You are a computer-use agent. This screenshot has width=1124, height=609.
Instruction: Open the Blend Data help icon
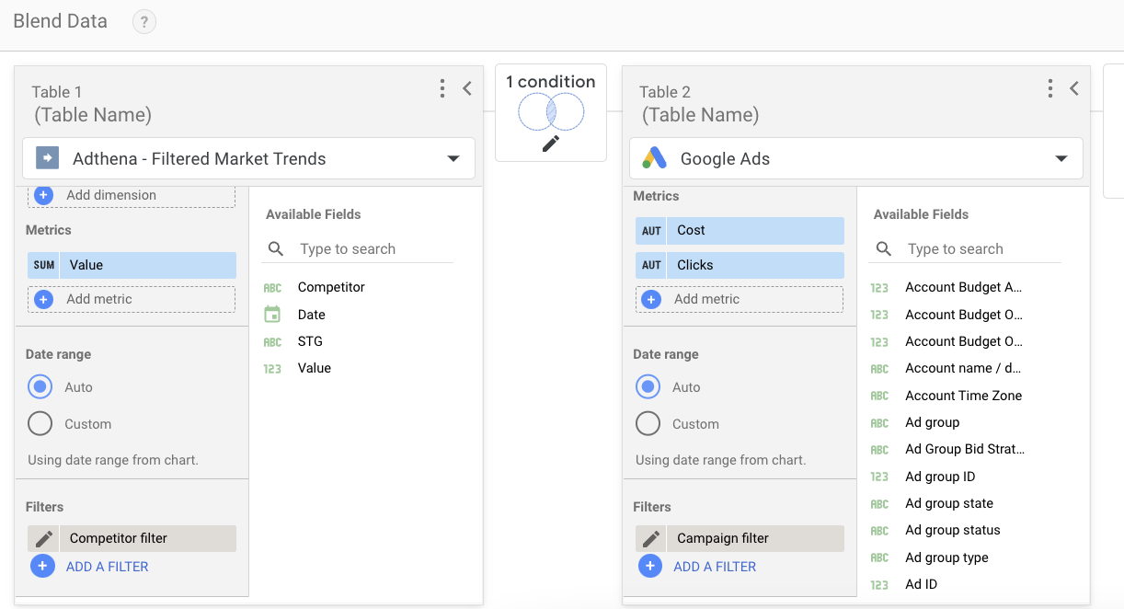coord(144,21)
